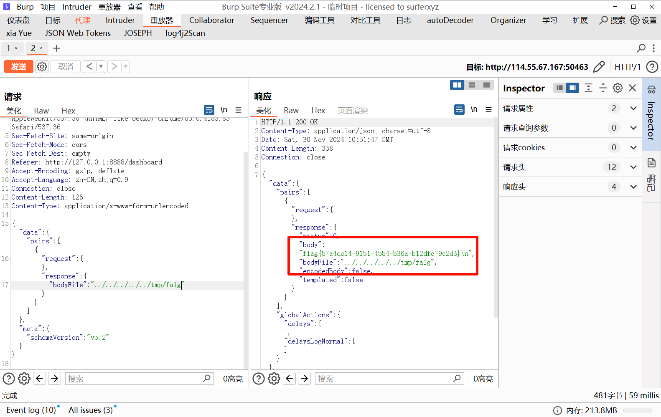This screenshot has height=417, width=661.
Task: Open Repeater help question mark icon
Action: tap(652, 67)
